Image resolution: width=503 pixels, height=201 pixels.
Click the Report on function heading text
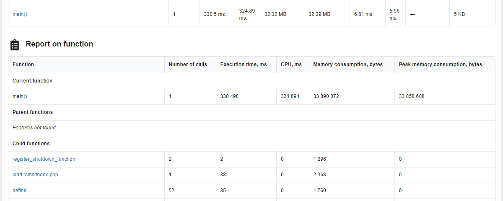pyautogui.click(x=60, y=44)
